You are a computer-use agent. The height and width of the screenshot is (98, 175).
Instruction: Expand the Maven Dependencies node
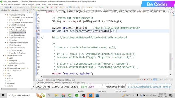[3, 71]
